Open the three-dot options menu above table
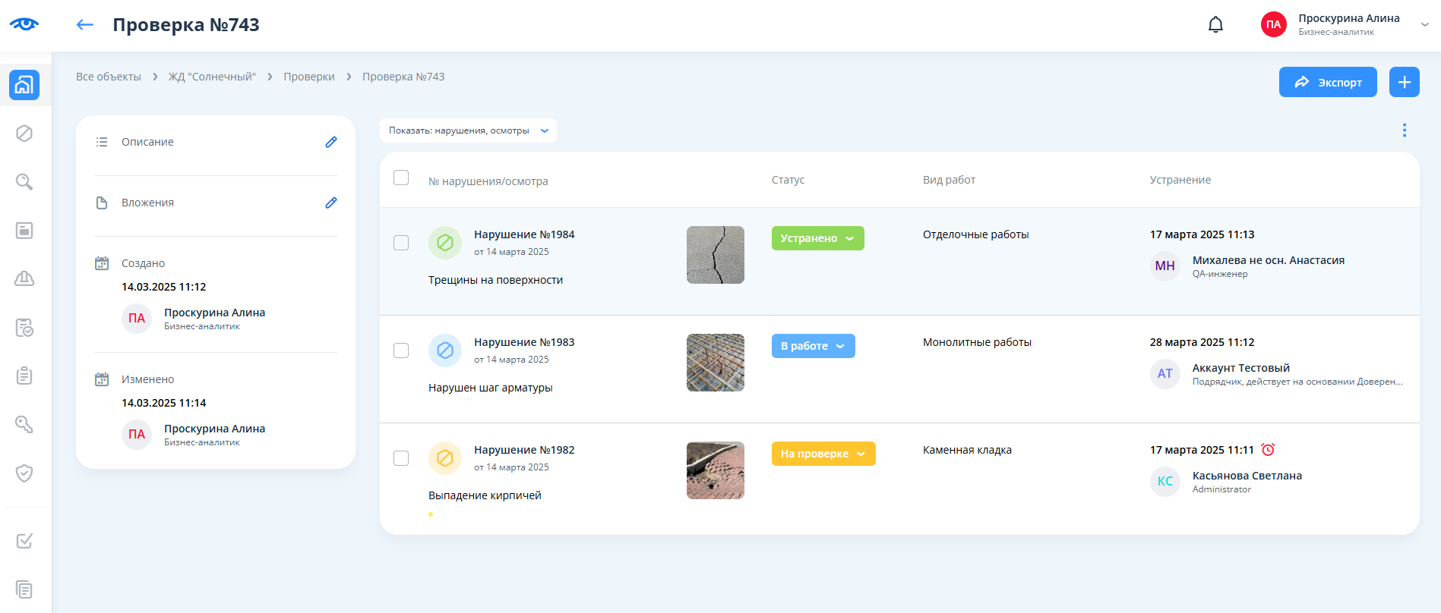The height and width of the screenshot is (613, 1441). (1404, 130)
